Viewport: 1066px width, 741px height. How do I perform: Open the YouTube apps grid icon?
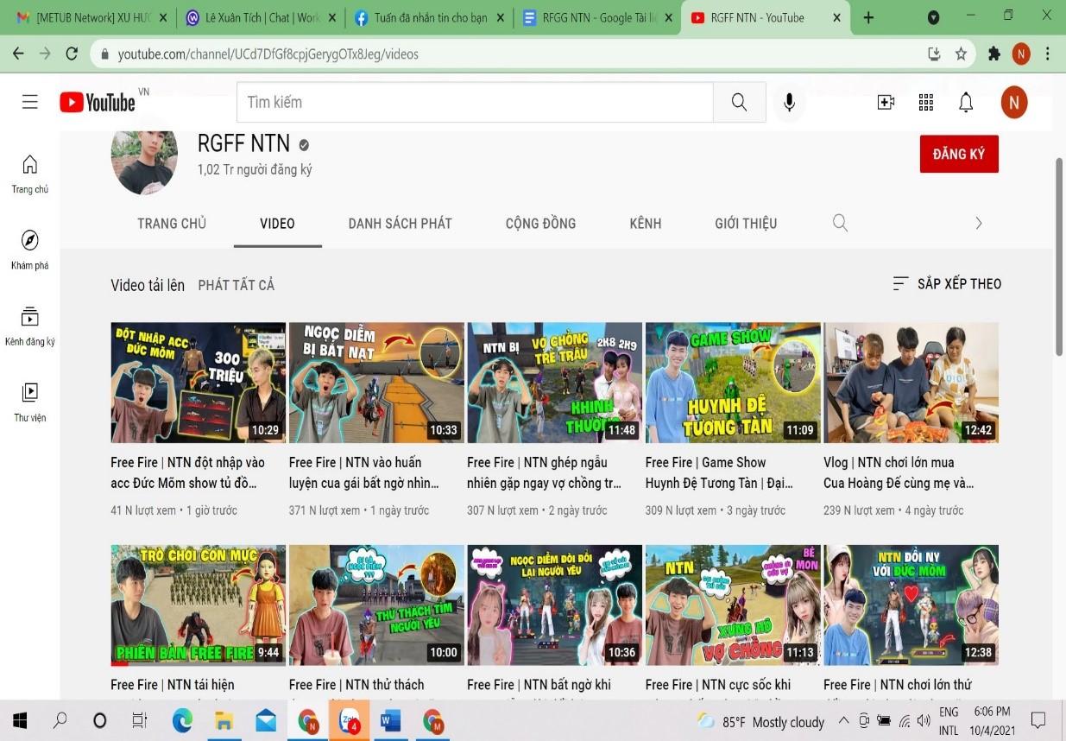[x=926, y=102]
